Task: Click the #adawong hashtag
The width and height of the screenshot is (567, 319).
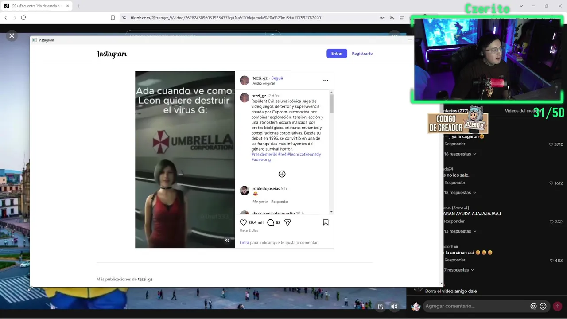Action: click(261, 159)
